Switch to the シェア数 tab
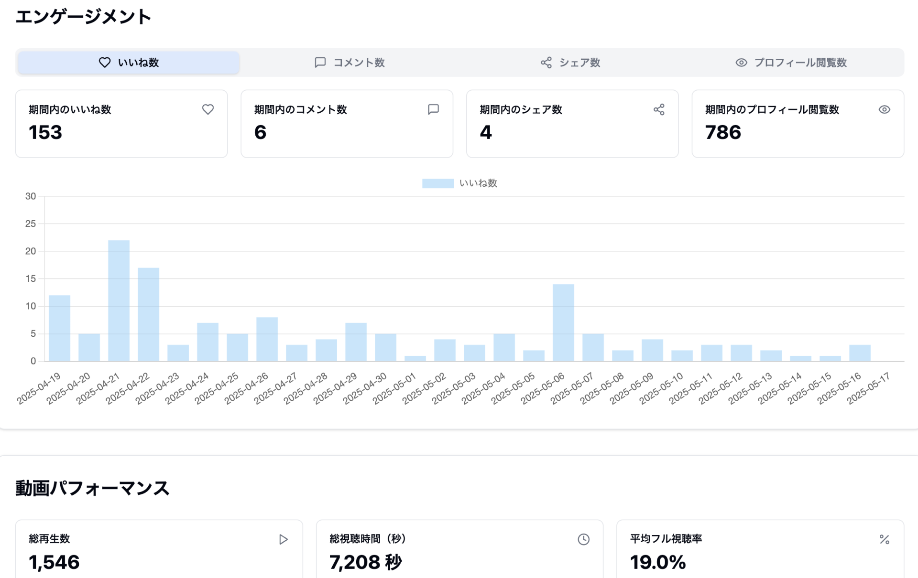Screen dimensions: 918x578 click(x=570, y=63)
